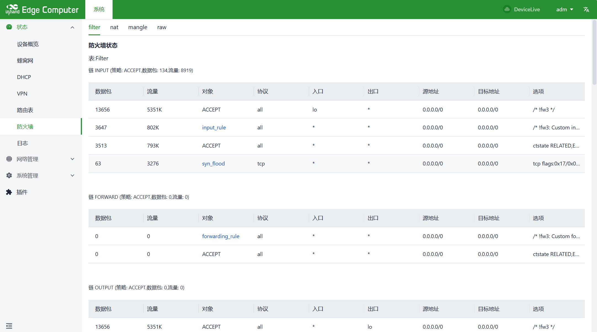Click the 链 FORWARD chain summary text
The height and width of the screenshot is (332, 597).
tap(139, 197)
